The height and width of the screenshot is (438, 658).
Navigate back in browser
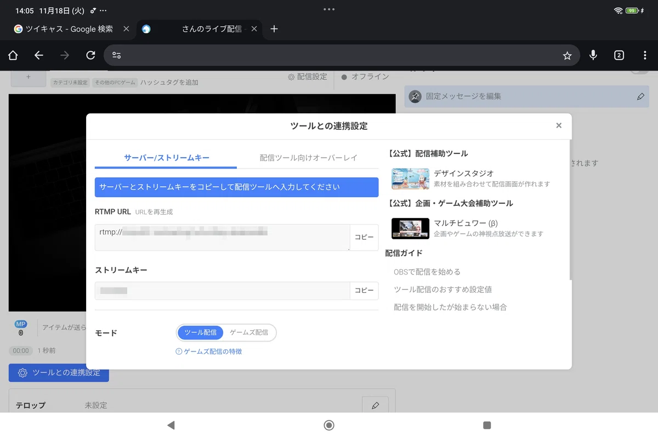pos(38,55)
